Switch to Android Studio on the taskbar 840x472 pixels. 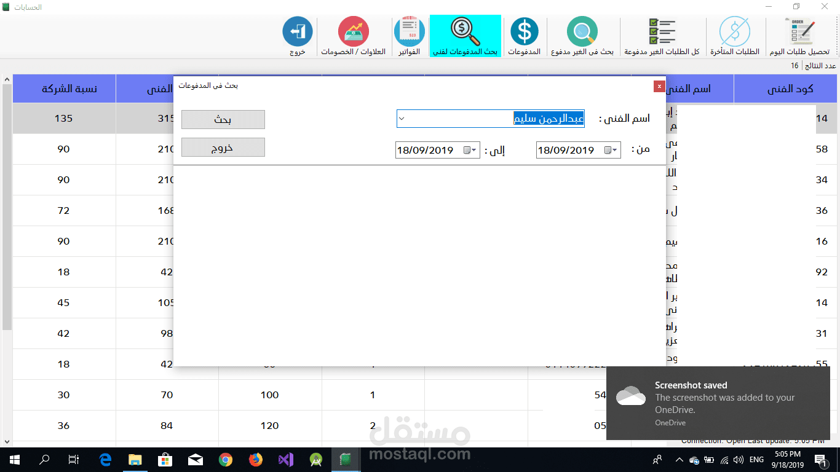(316, 459)
